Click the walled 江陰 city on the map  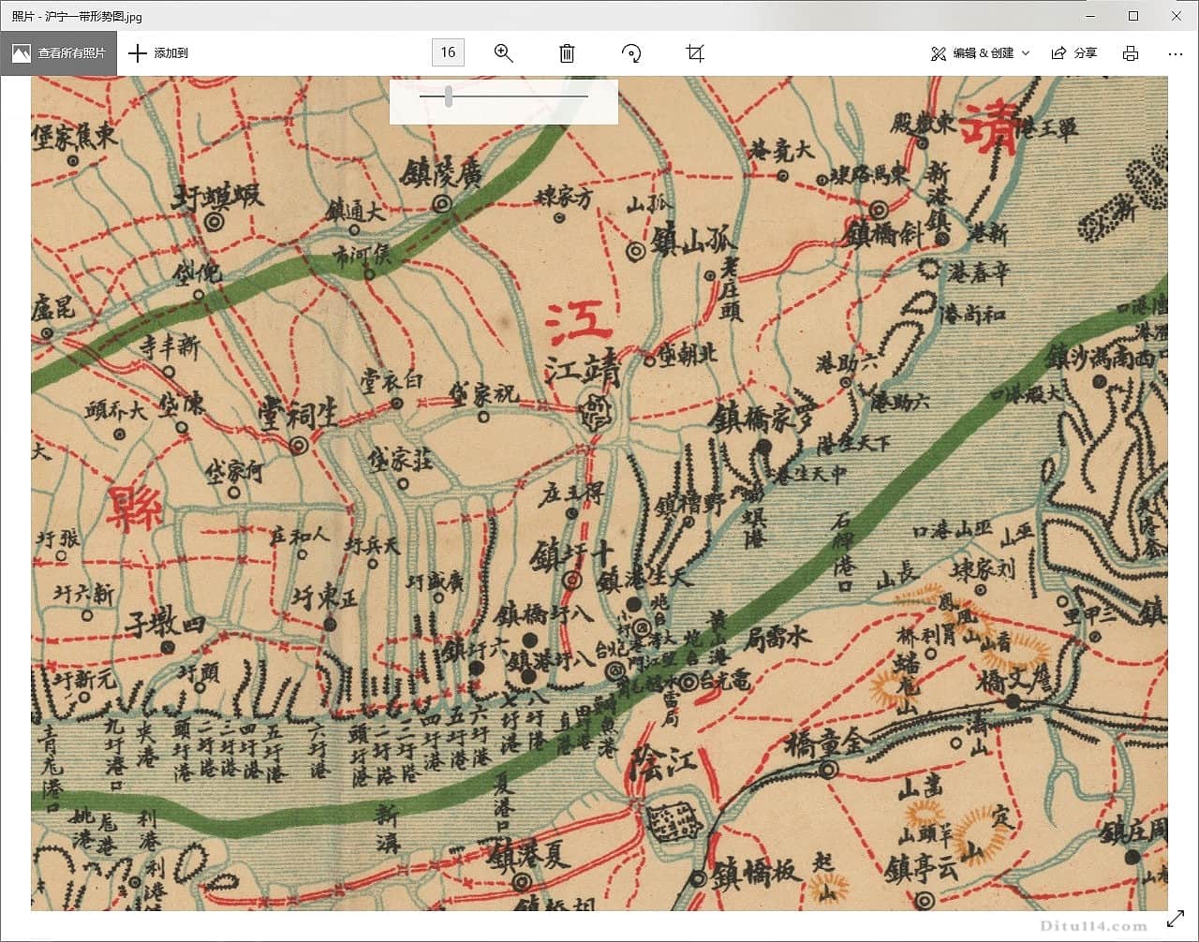click(675, 821)
